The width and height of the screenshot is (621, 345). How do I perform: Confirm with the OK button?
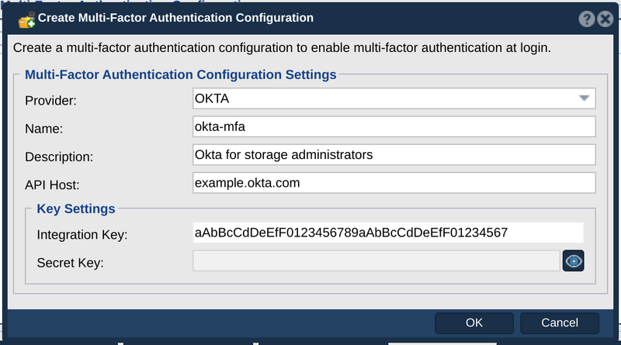(x=474, y=323)
